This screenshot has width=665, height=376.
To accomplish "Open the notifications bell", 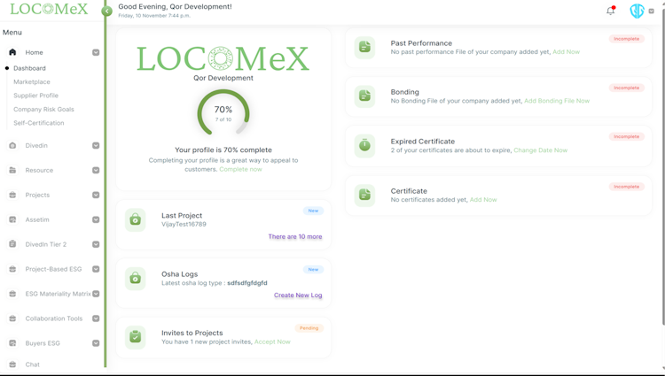I will tap(611, 11).
